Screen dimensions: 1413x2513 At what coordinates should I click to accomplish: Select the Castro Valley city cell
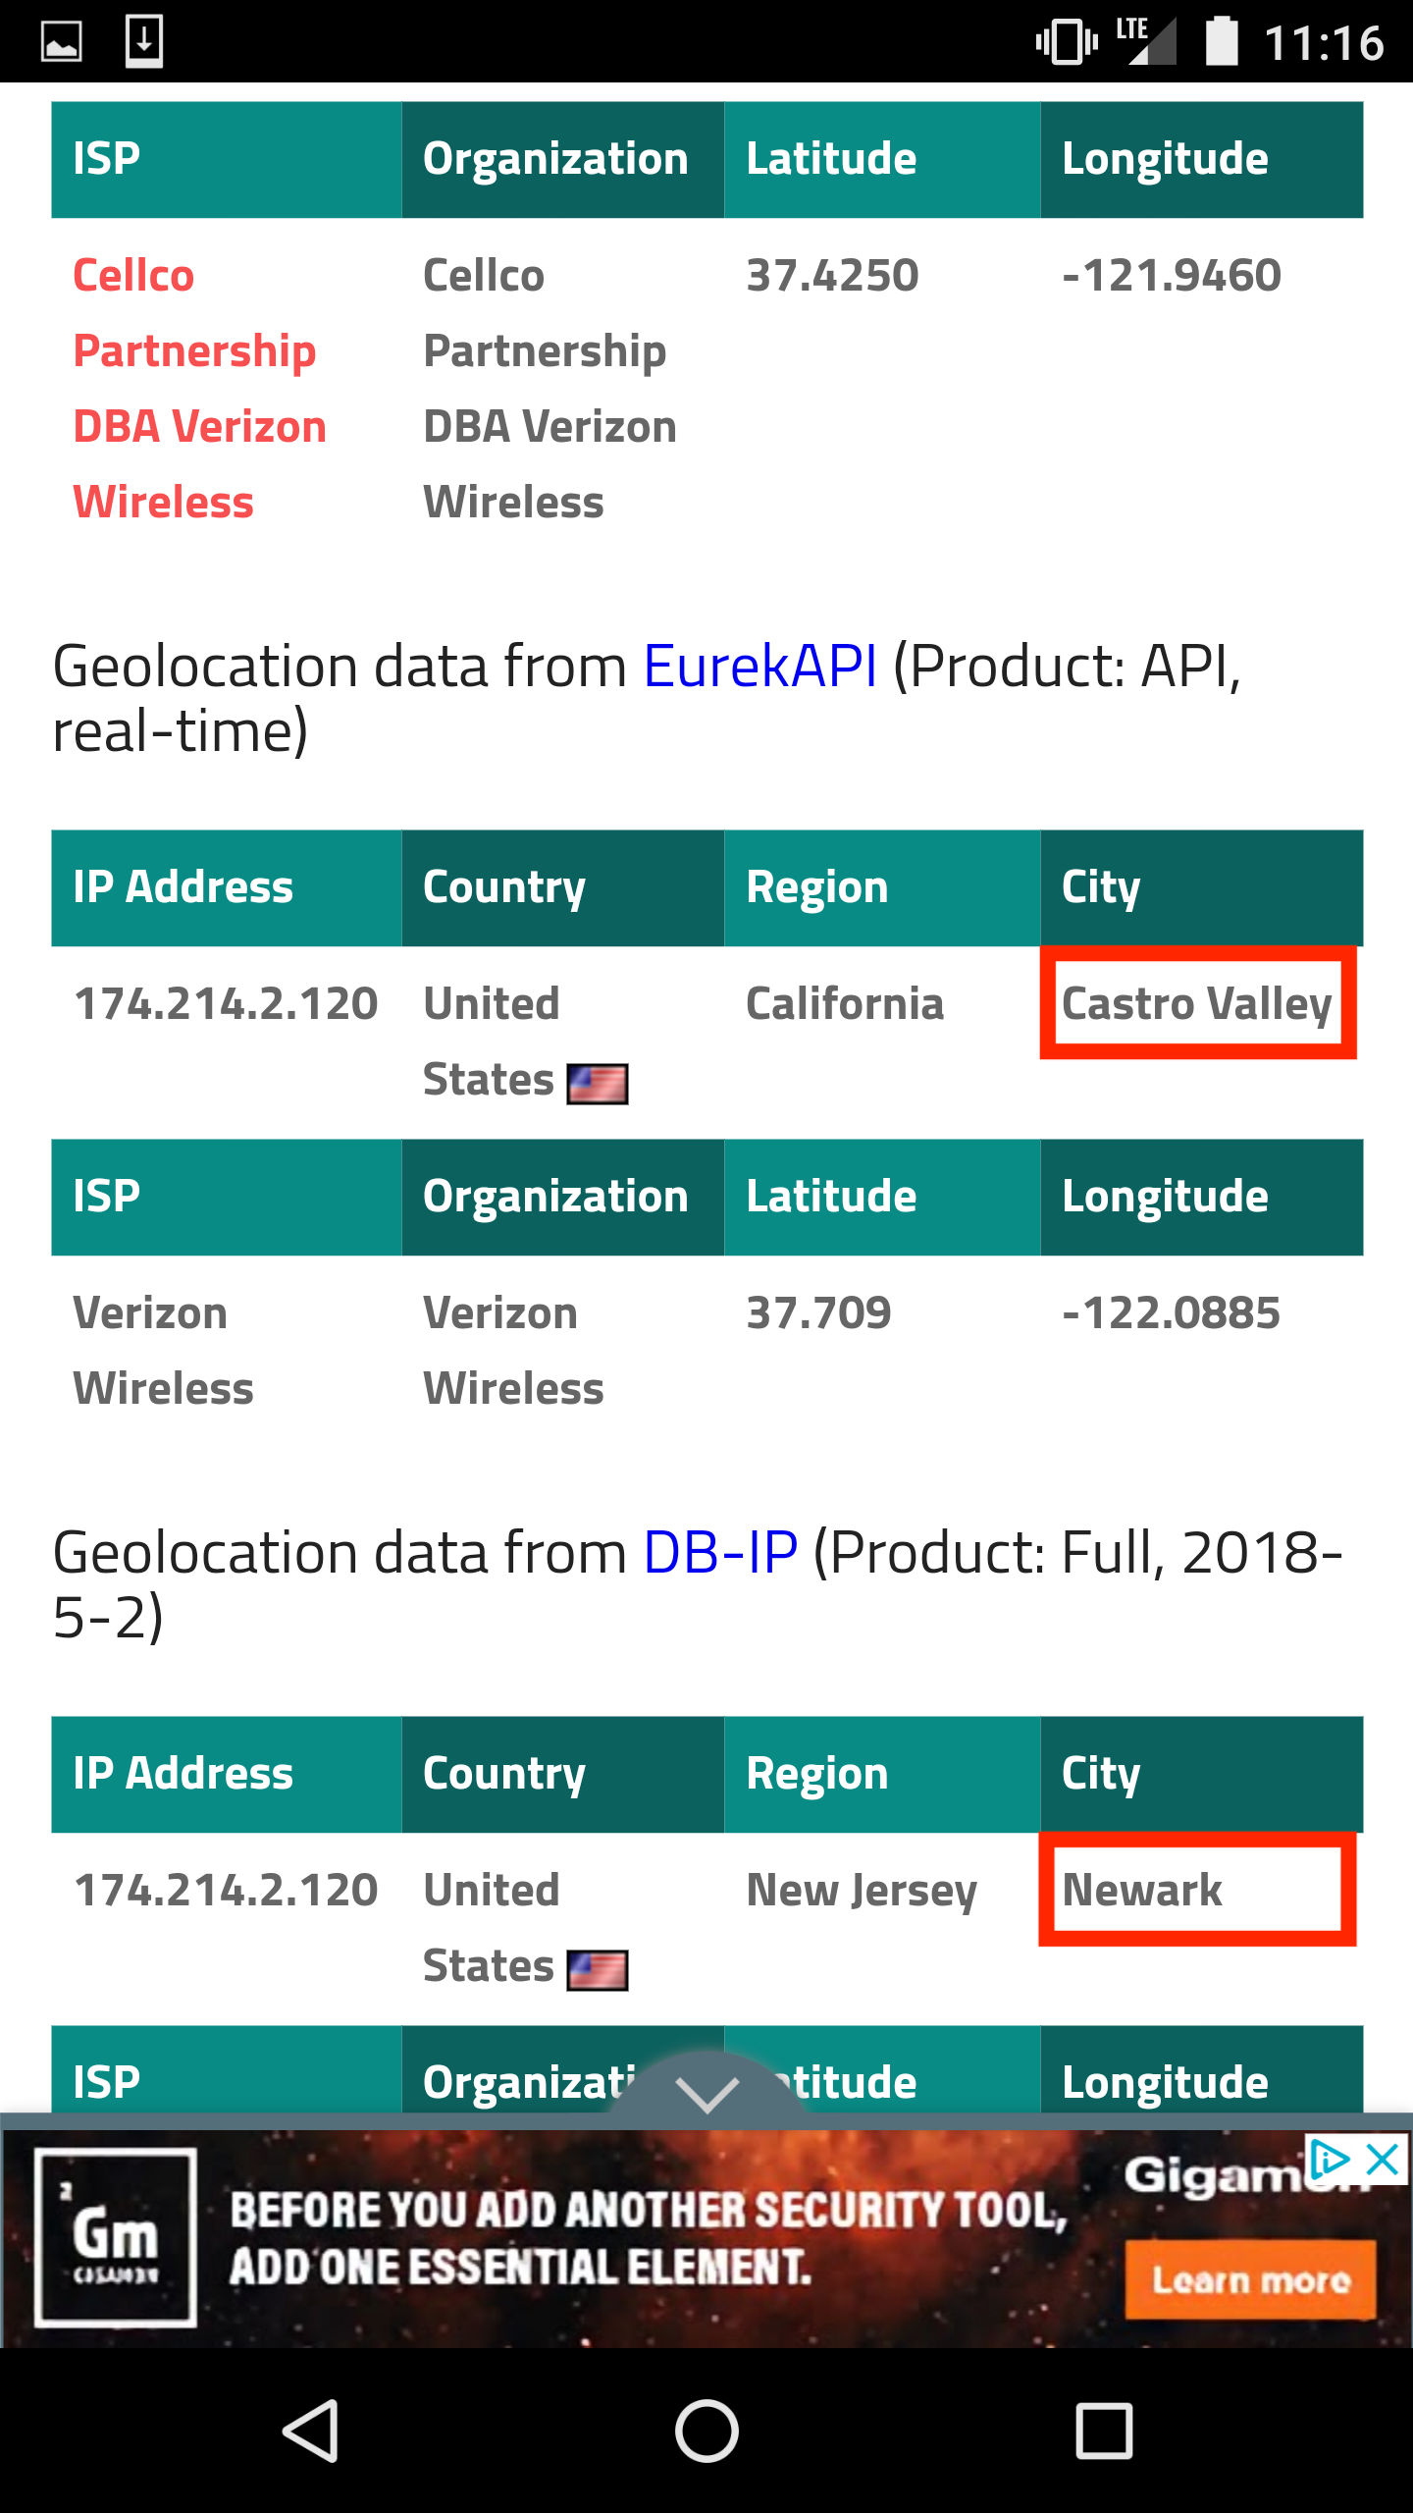pyautogui.click(x=1197, y=1003)
